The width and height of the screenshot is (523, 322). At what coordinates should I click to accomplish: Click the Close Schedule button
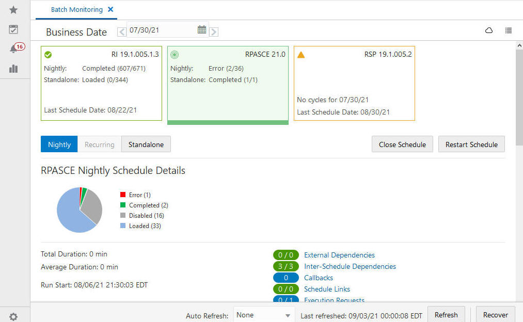[402, 144]
